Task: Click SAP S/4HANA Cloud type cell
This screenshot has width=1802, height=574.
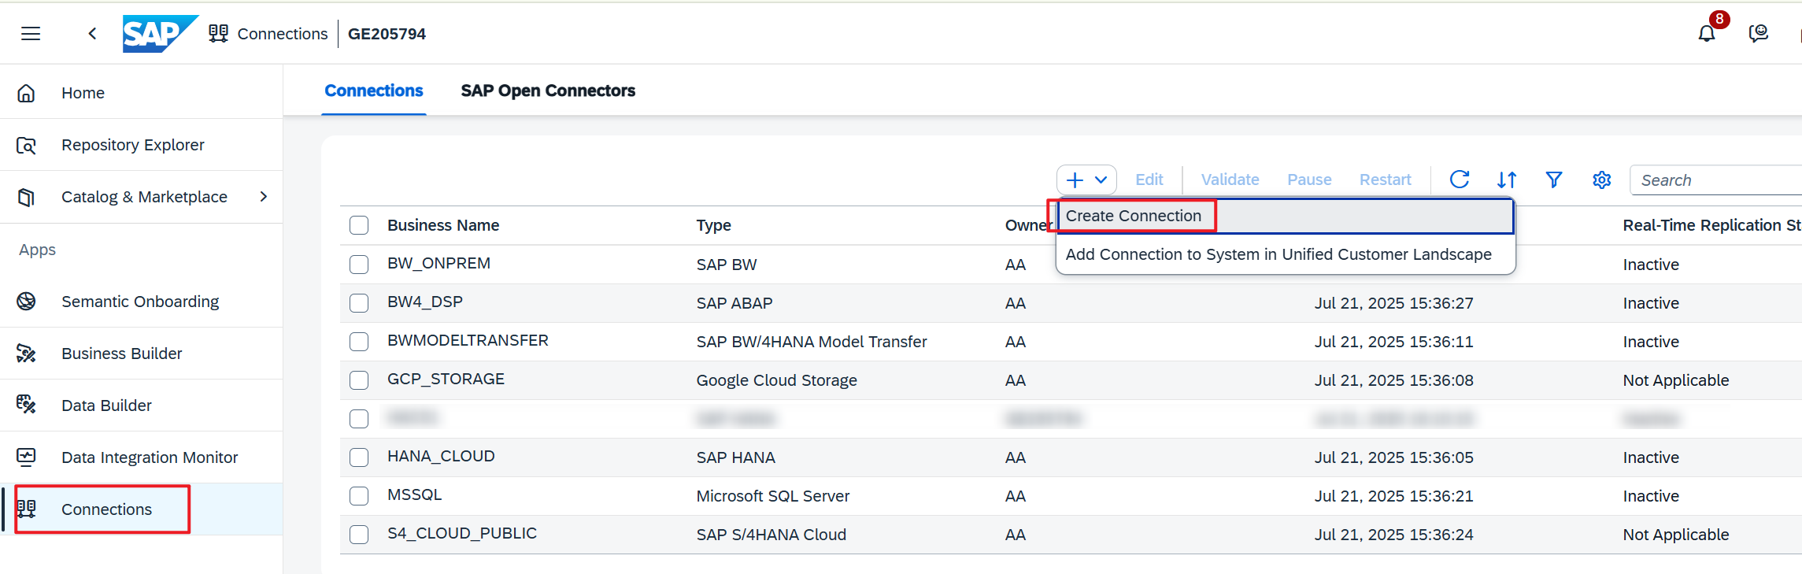Action: [771, 535]
